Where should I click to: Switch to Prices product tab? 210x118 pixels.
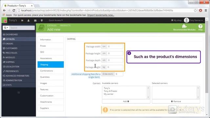51,46
